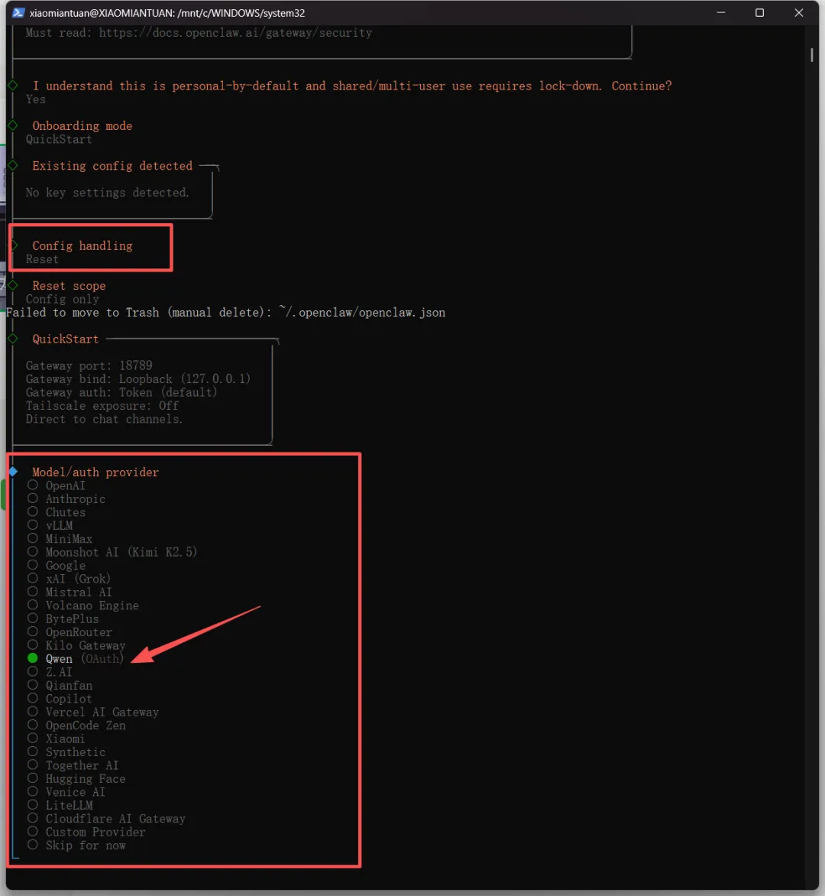Image resolution: width=825 pixels, height=896 pixels.
Task: Open the docs.openclaw.ai gateway security link
Action: (x=235, y=33)
